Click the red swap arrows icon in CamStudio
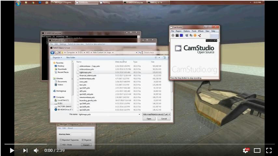This screenshot has height=156, width=278. (200, 35)
